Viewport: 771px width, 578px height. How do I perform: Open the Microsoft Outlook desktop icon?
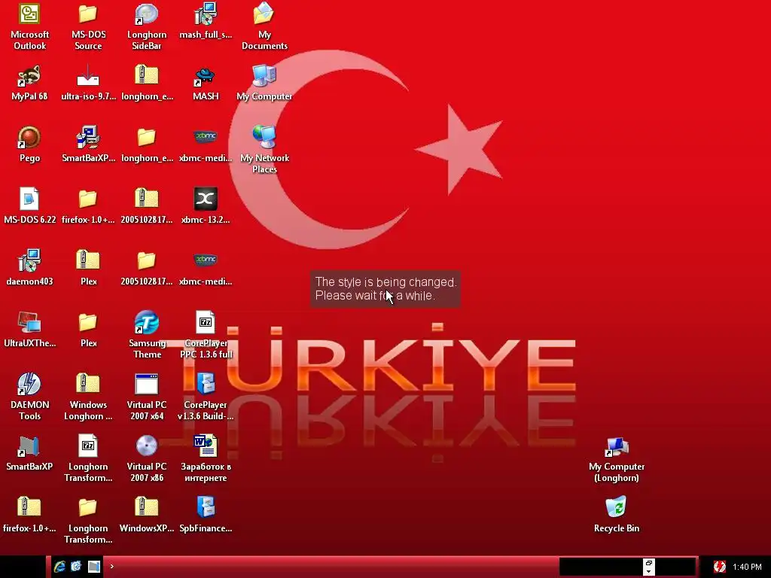pyautogui.click(x=29, y=14)
